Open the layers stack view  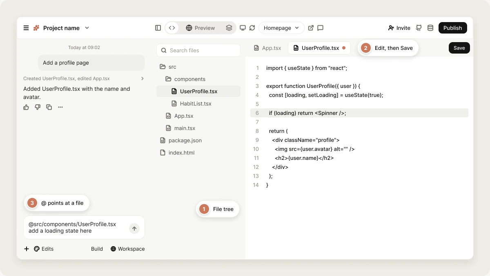(229, 28)
